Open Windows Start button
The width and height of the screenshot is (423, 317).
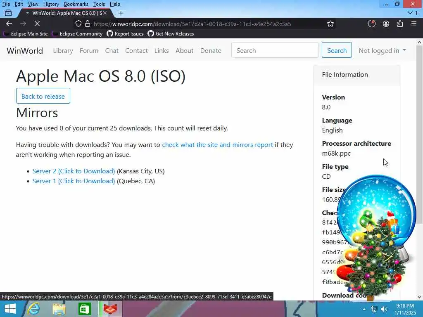pyautogui.click(x=10, y=309)
